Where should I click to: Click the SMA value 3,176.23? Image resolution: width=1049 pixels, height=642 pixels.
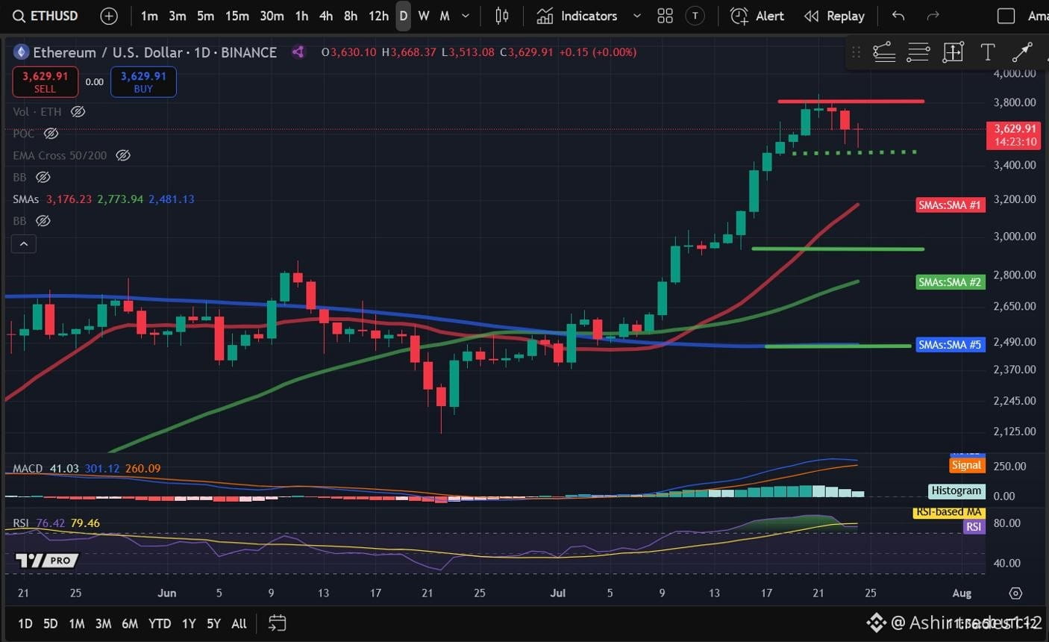point(69,199)
